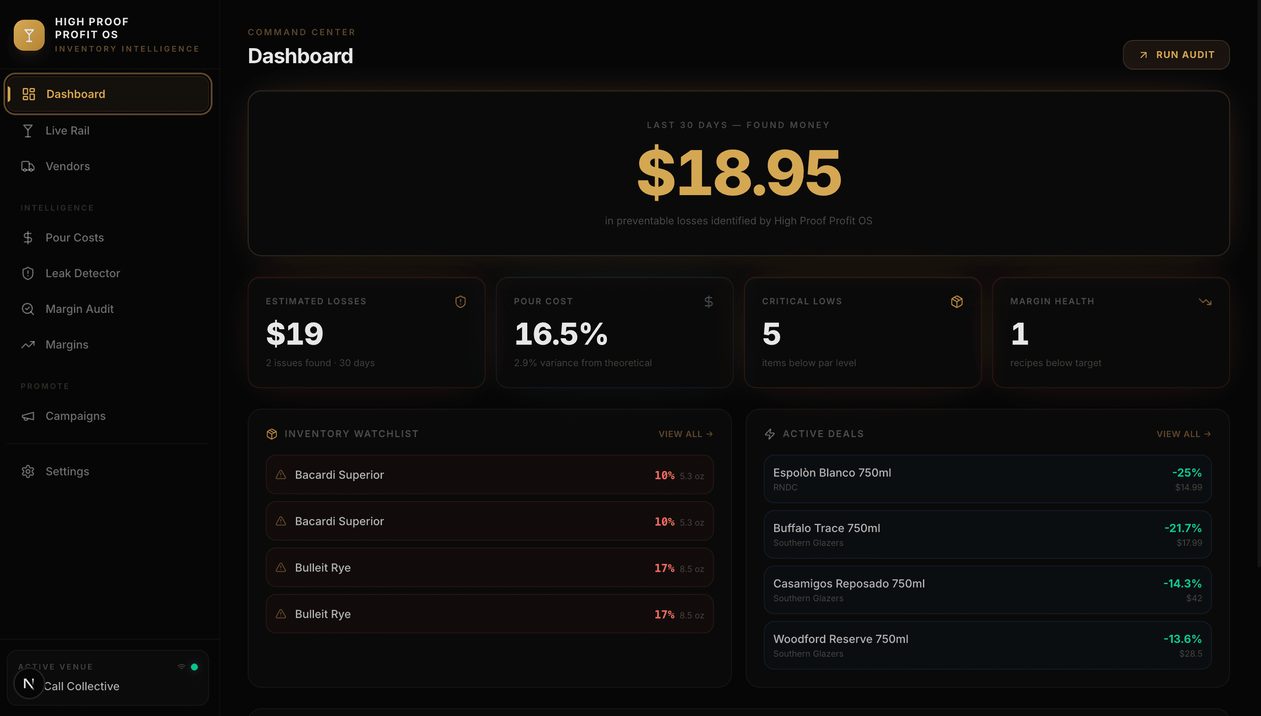Click the downward trend icon on Margin Health card
The height and width of the screenshot is (716, 1261).
coord(1206,301)
